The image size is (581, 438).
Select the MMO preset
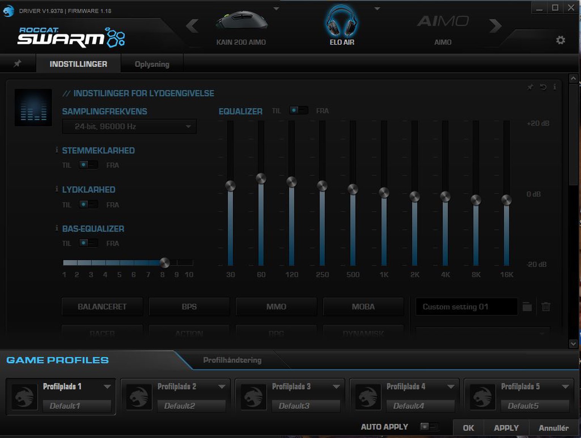(x=276, y=306)
